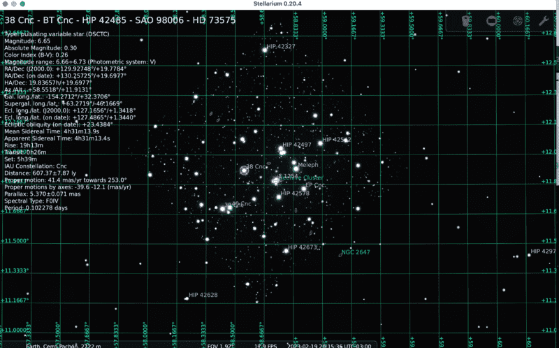Click the Beehive Cluster label
The image size is (559, 348).
(303, 178)
